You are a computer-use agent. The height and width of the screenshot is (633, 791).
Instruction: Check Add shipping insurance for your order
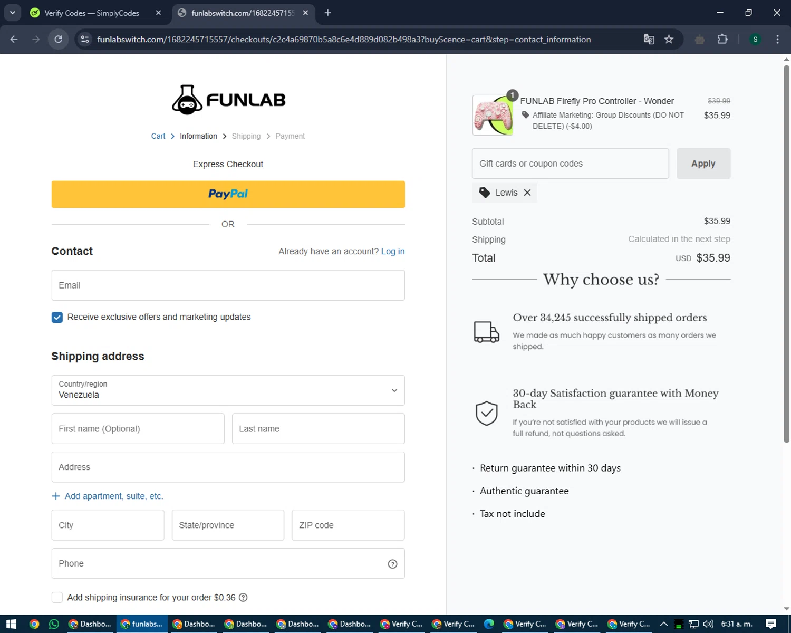coord(57,598)
